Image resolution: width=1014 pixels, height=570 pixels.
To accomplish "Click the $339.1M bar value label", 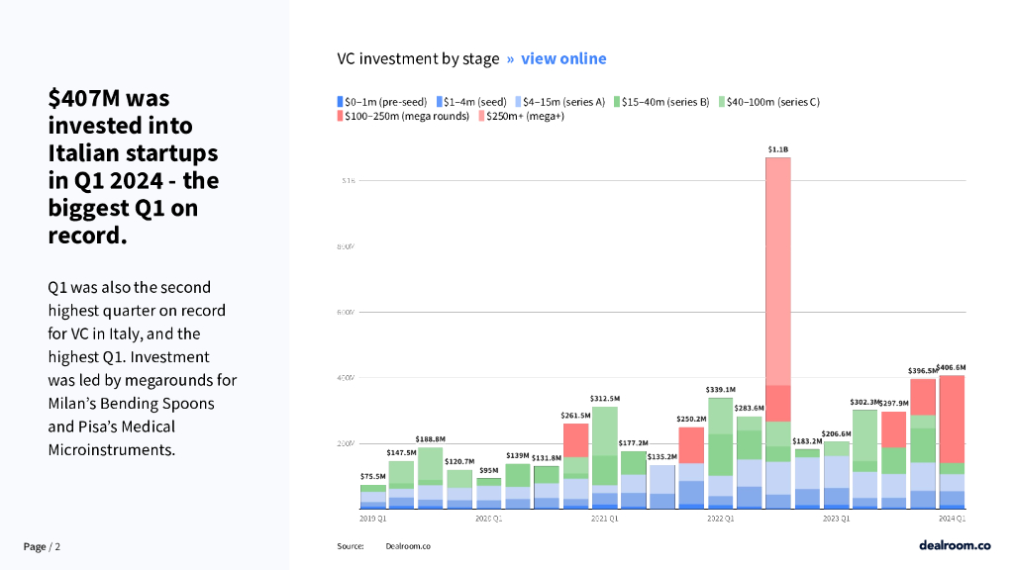I will pos(720,390).
